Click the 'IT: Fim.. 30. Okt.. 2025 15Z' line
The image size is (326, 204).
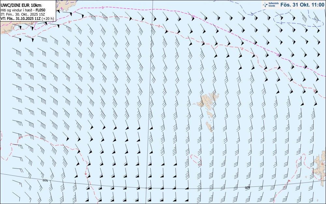pos(22,14)
